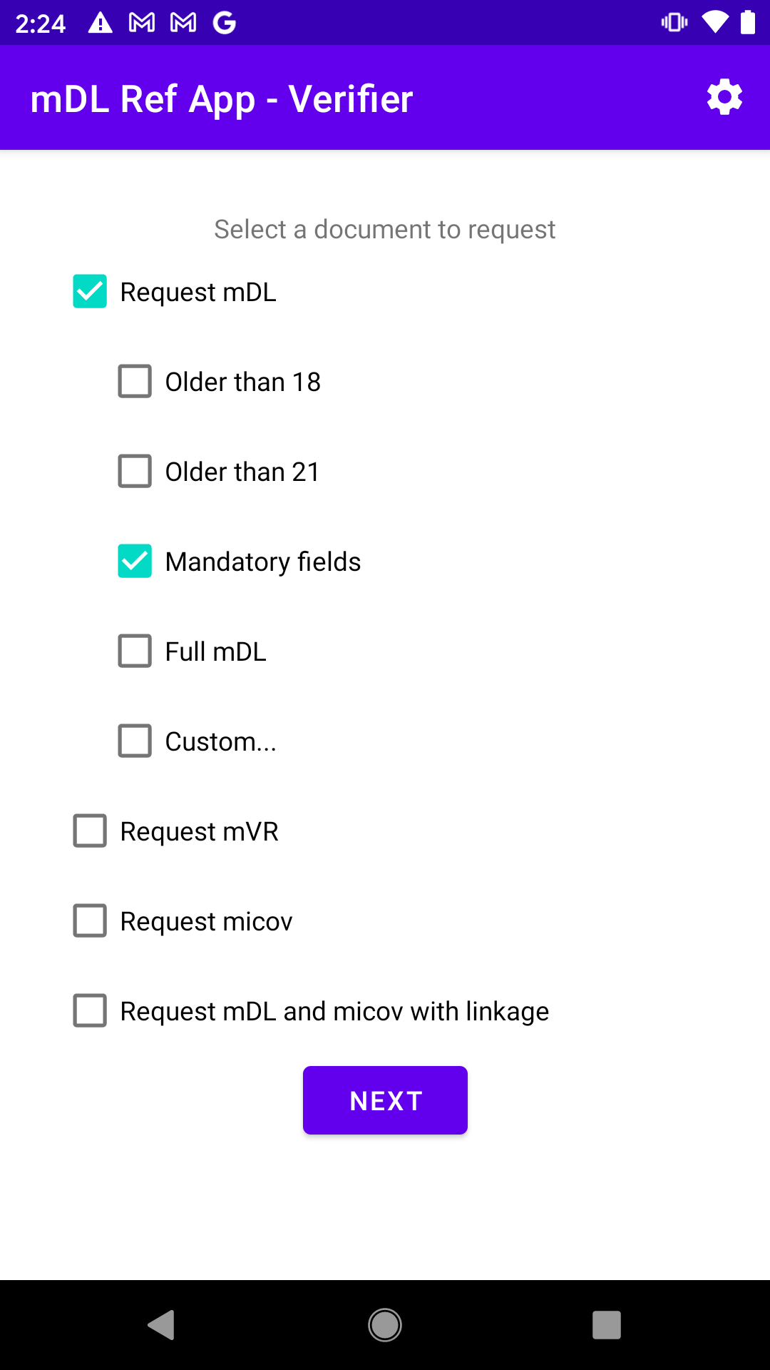The image size is (770, 1370).
Task: Enable the Older than 18 checkbox
Action: (135, 382)
